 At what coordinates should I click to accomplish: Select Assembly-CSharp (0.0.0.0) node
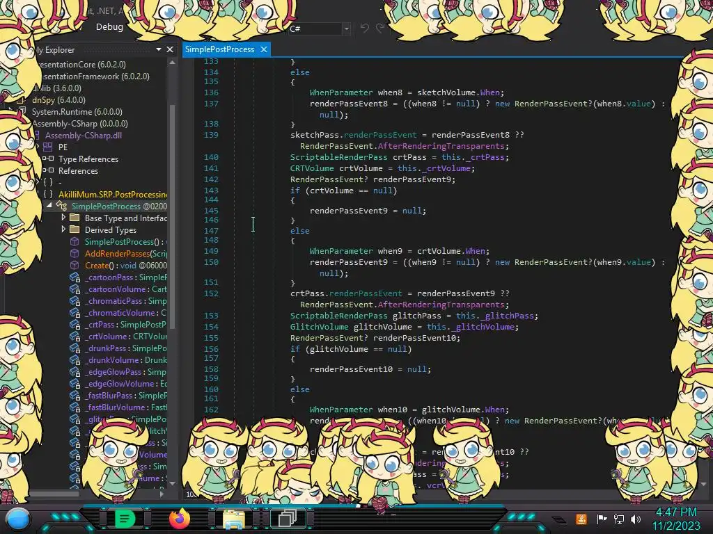click(80, 124)
